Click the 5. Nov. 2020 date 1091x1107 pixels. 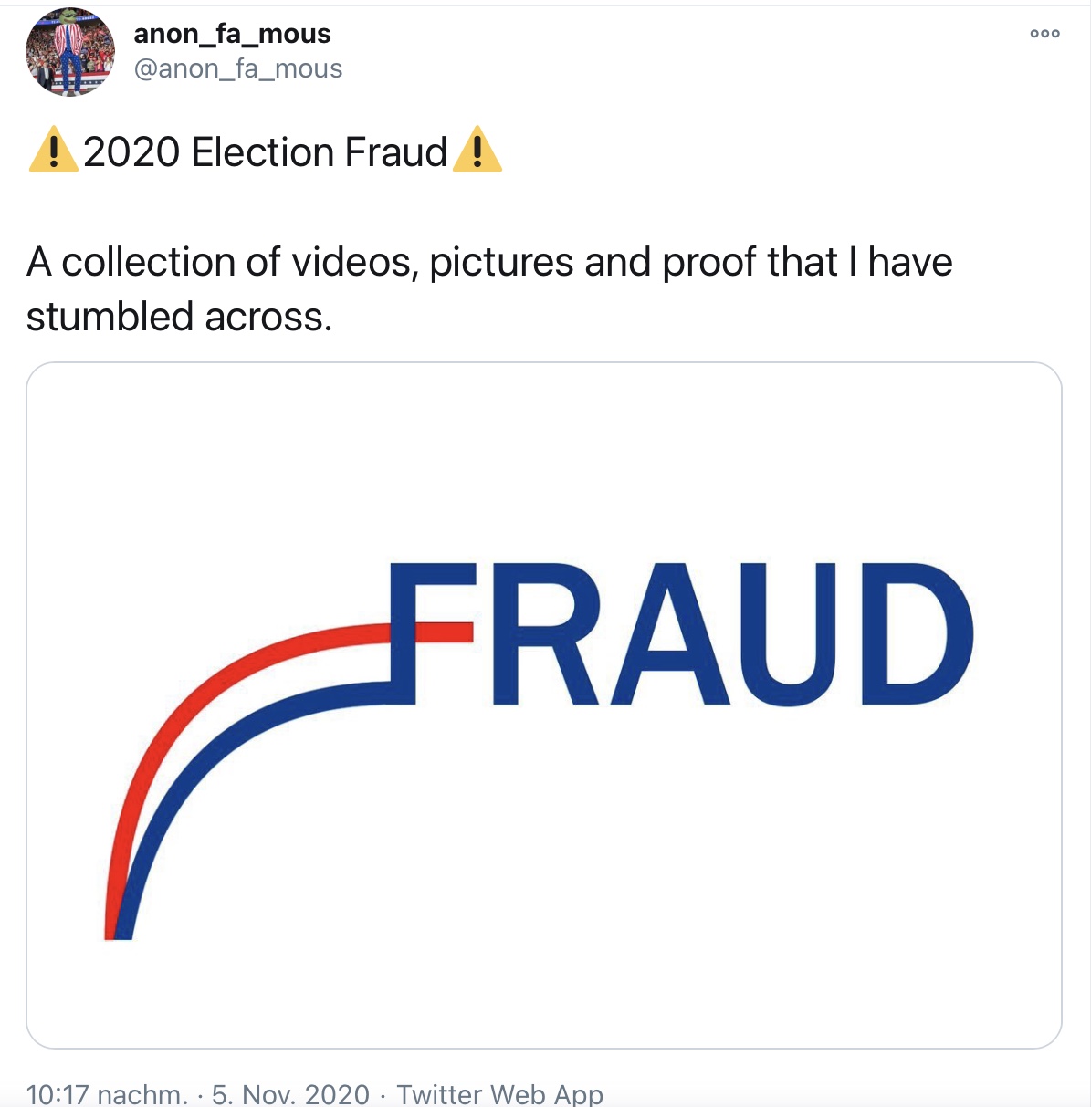(290, 1093)
